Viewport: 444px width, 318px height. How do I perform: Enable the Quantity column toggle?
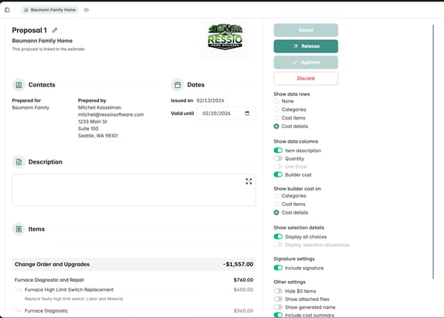pyautogui.click(x=278, y=158)
